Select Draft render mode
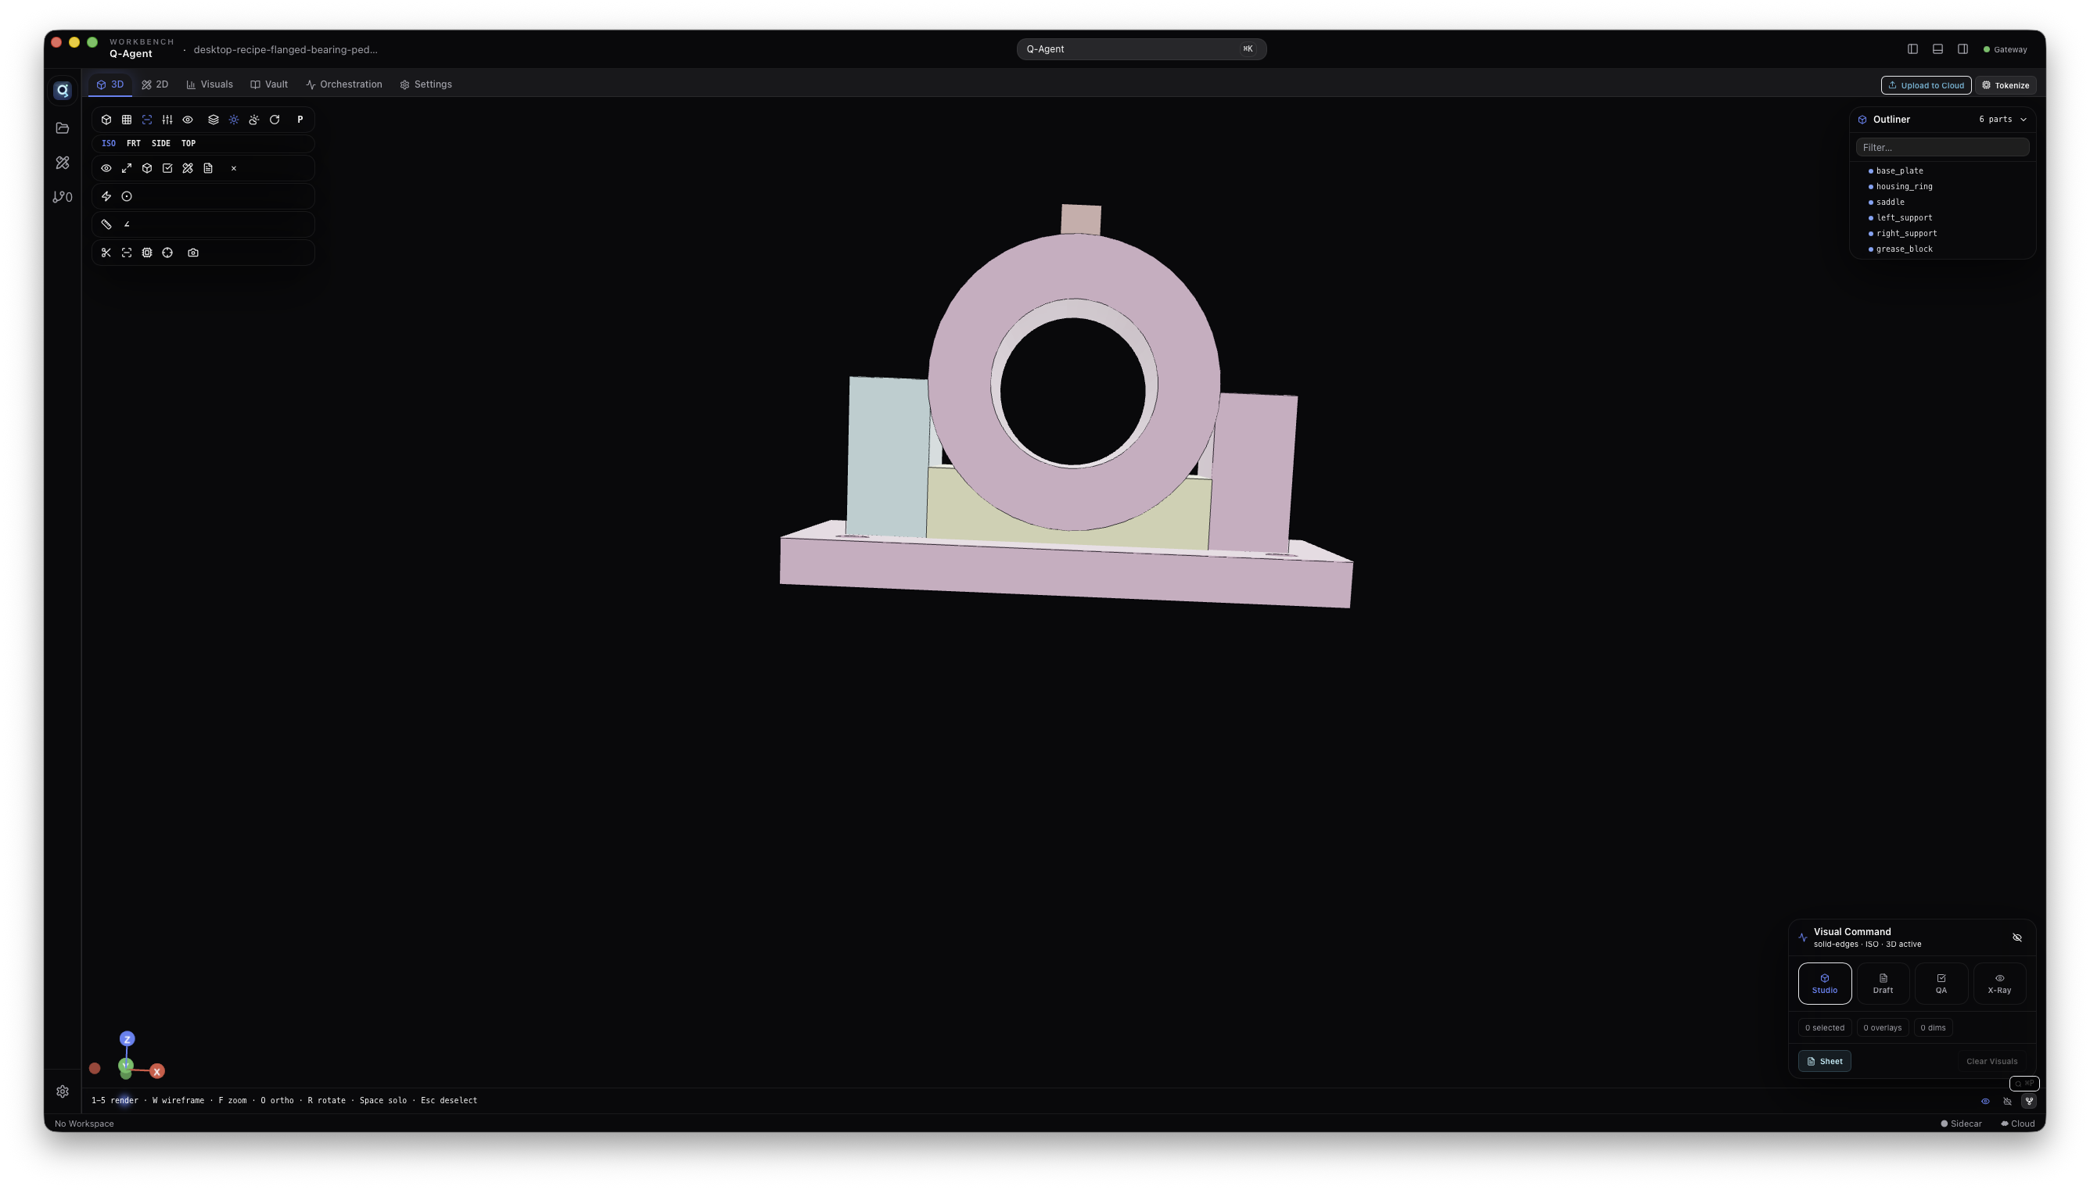Image resolution: width=2090 pixels, height=1190 pixels. 1883,984
